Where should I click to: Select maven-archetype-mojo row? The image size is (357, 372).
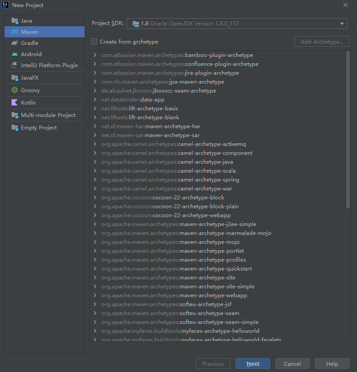[218, 242]
